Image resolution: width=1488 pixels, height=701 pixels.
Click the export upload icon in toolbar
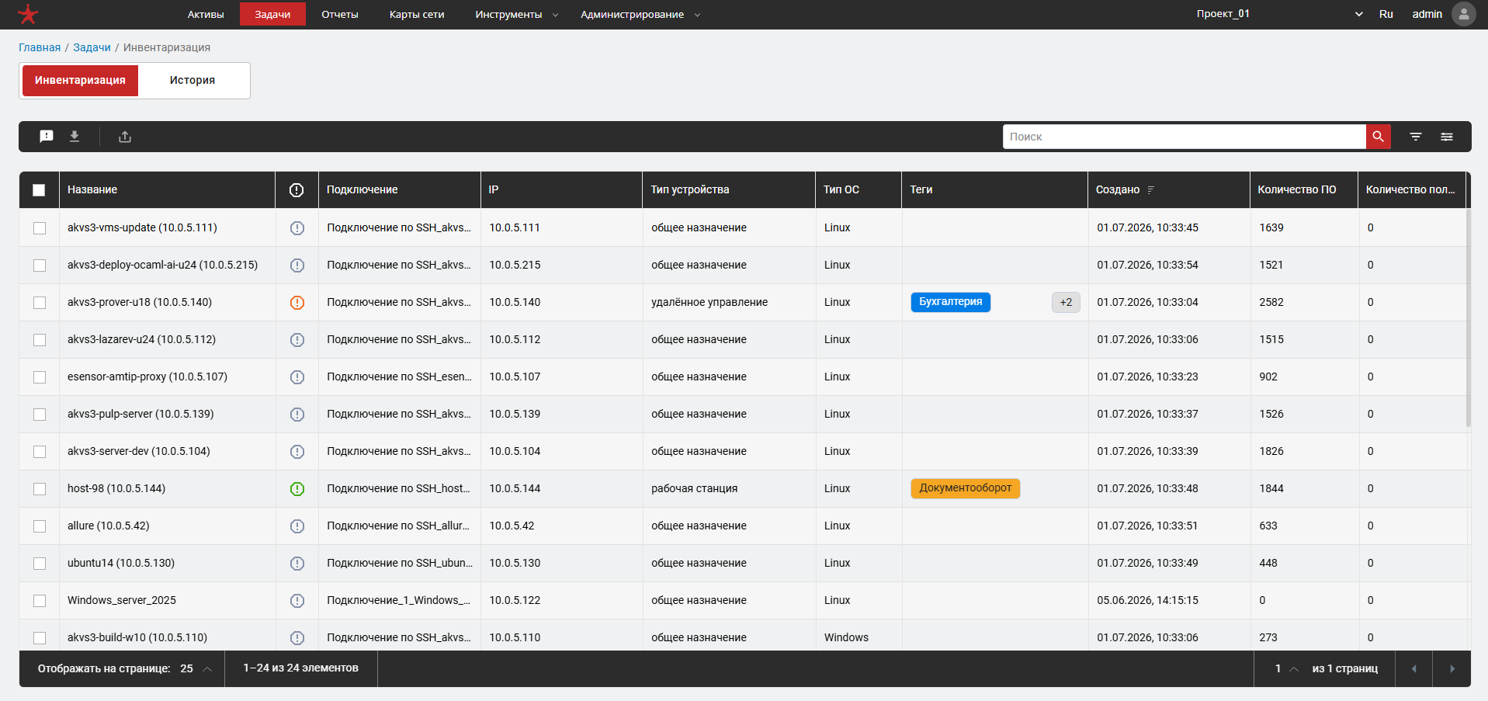[125, 137]
